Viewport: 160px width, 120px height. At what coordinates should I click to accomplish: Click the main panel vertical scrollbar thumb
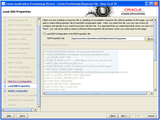(155, 41)
